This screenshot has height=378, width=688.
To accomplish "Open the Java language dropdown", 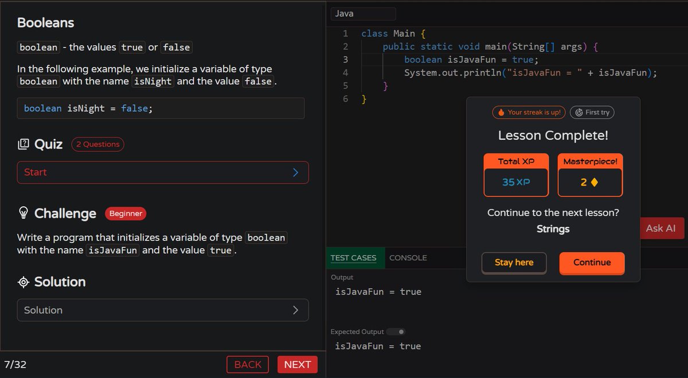I will coord(363,14).
